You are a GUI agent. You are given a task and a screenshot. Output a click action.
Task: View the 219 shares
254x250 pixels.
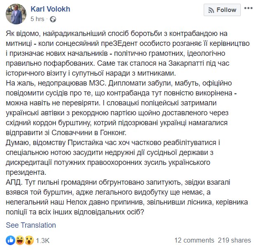tap(234, 240)
